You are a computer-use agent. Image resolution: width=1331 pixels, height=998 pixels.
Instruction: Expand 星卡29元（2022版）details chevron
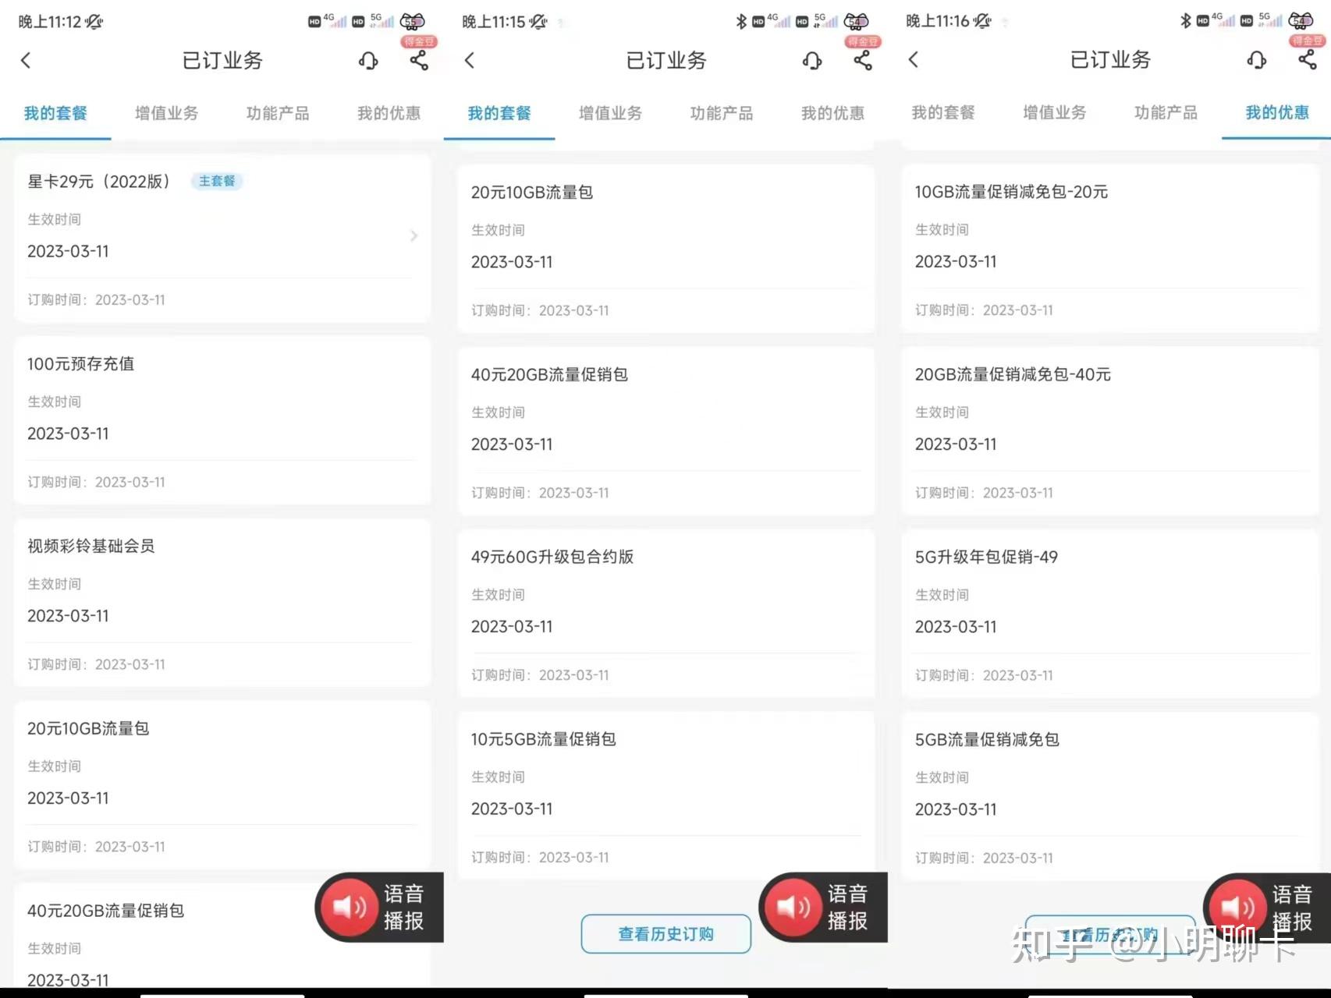[x=413, y=235]
